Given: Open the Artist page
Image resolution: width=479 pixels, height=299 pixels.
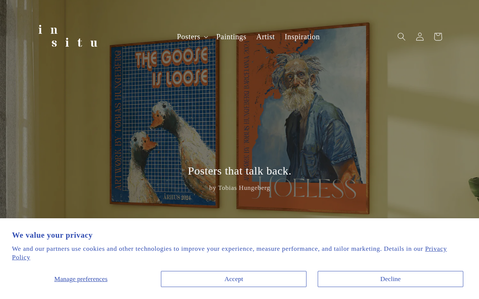Looking at the screenshot, I should (x=265, y=37).
